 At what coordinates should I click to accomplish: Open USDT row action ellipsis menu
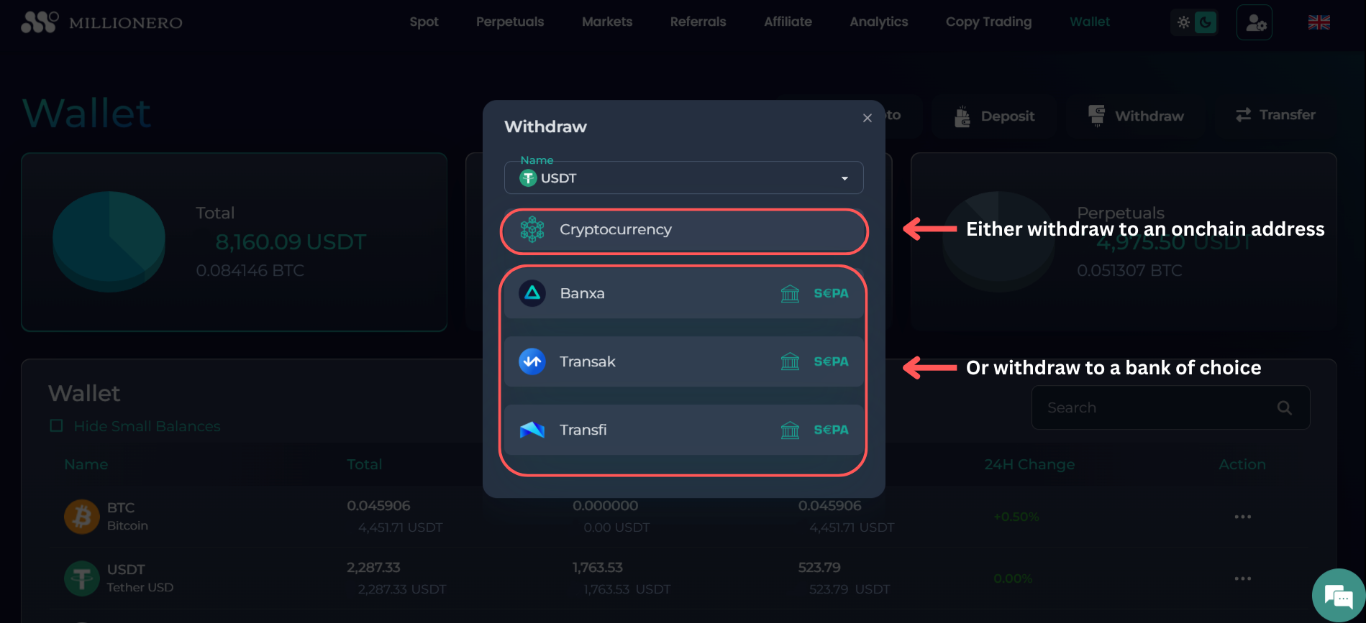click(1242, 578)
